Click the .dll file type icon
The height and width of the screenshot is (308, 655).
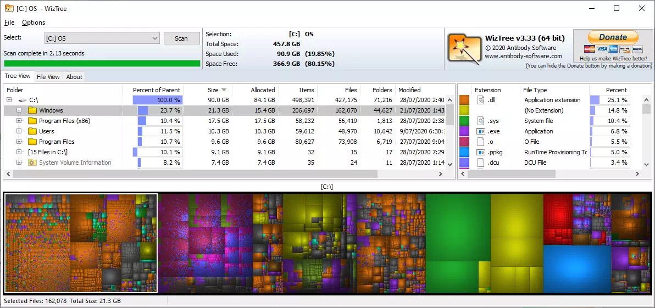coord(480,100)
